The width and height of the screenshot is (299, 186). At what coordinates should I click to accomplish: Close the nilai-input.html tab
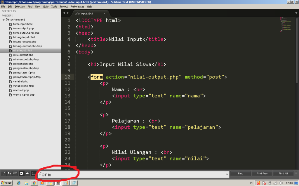(104, 13)
